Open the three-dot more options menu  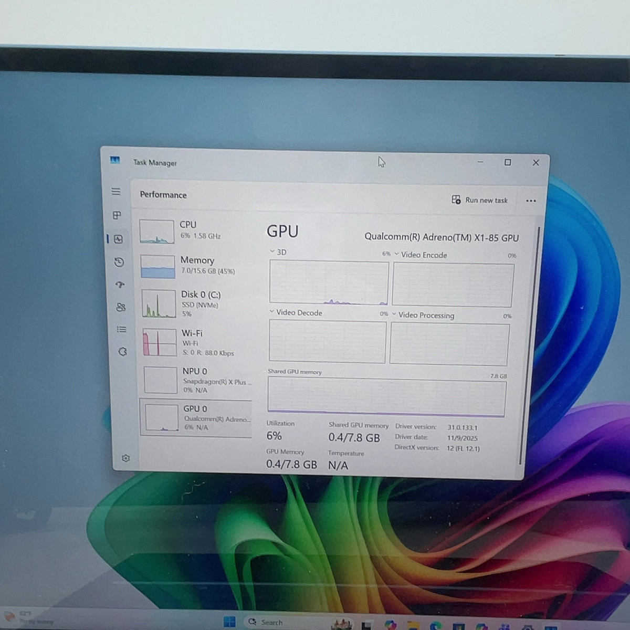point(531,201)
